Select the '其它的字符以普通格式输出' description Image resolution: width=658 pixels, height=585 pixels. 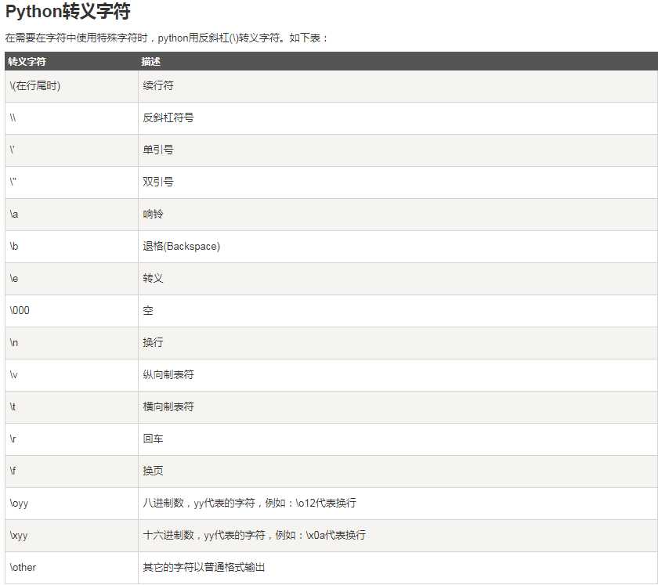pos(204,567)
